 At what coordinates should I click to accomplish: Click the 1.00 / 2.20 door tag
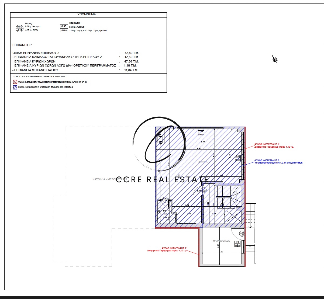pos(242,234)
